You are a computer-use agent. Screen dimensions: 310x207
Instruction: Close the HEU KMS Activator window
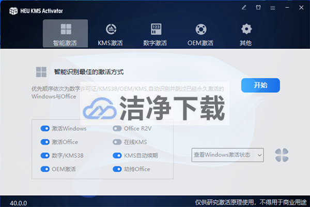coord(301,8)
